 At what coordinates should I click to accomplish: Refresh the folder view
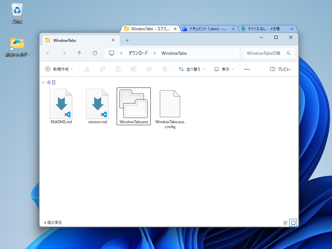pyautogui.click(x=95, y=53)
